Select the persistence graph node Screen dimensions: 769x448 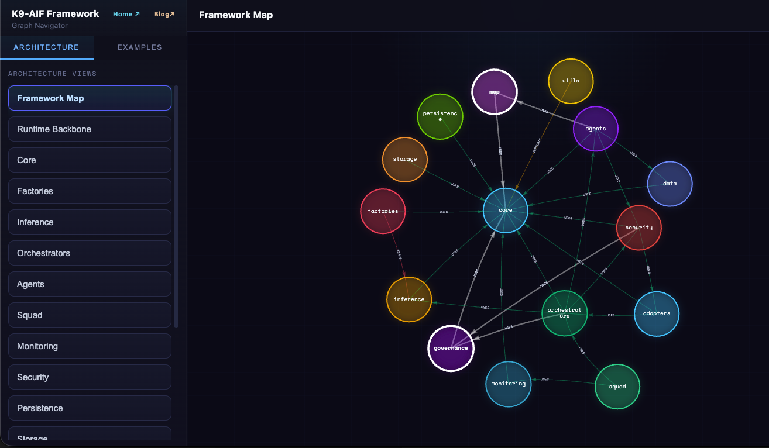click(x=440, y=116)
